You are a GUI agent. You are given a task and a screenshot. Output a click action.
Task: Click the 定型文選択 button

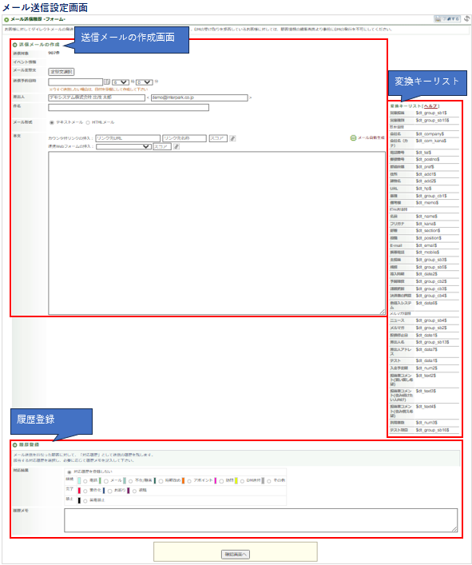pyautogui.click(x=61, y=72)
